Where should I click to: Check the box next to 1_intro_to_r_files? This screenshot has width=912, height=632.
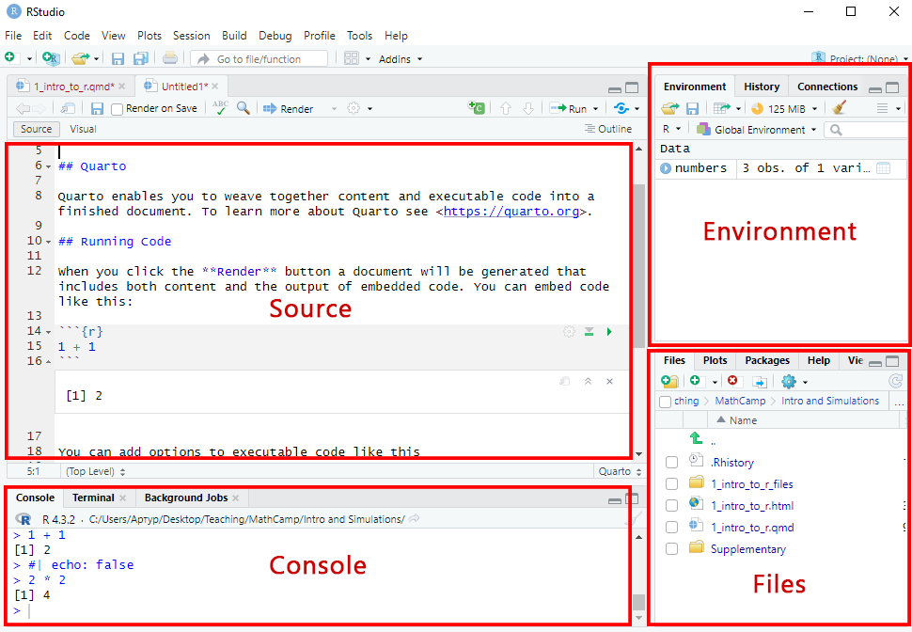(672, 483)
